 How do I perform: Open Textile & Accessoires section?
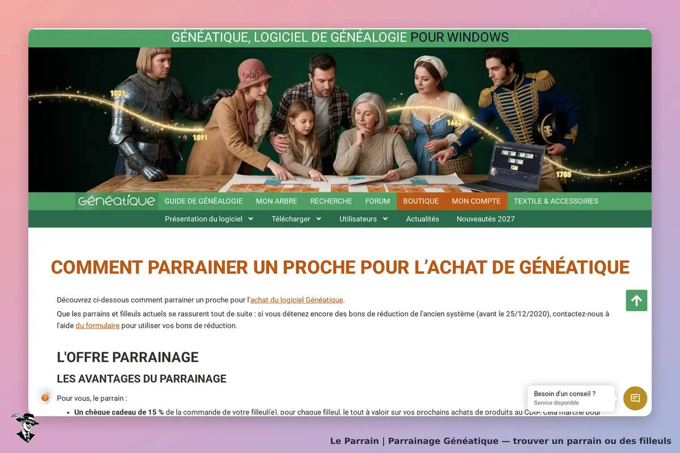pyautogui.click(x=556, y=201)
